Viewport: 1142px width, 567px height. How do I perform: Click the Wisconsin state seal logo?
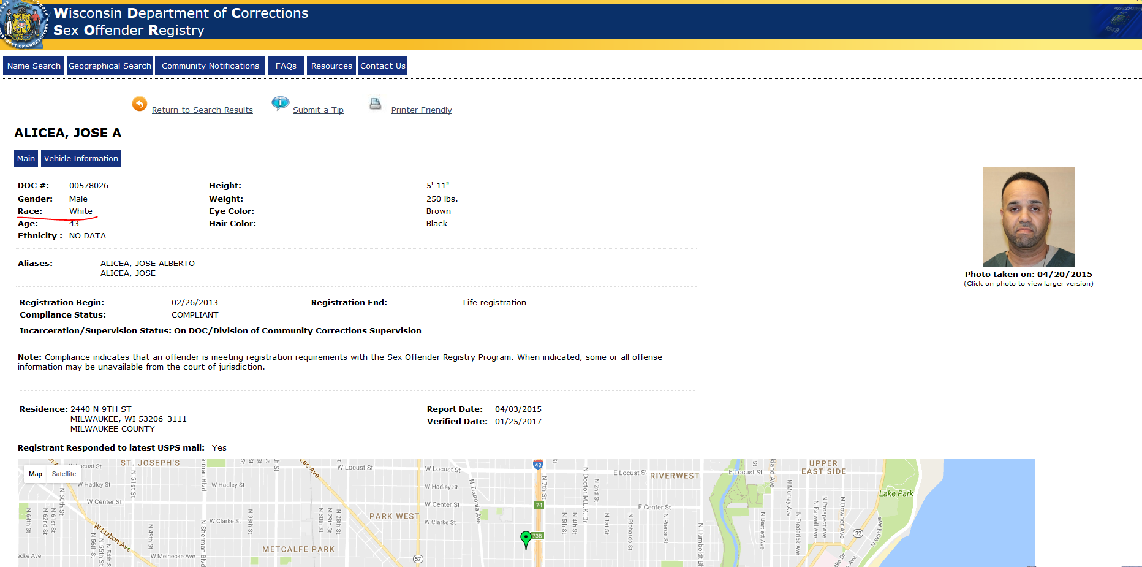(x=23, y=25)
